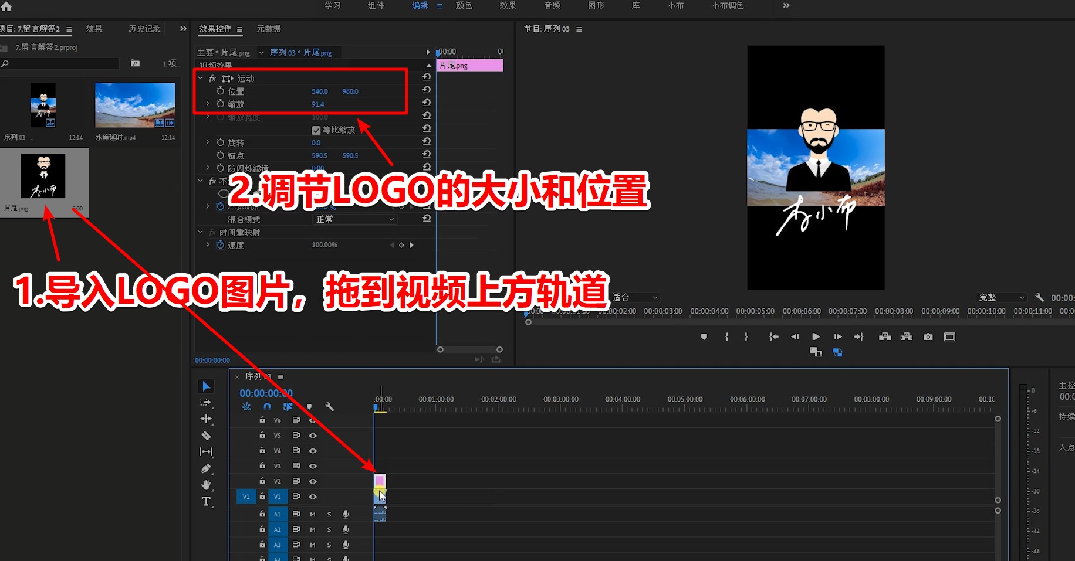Click the reset button next to 运动 effect
1075x561 pixels.
tap(427, 77)
